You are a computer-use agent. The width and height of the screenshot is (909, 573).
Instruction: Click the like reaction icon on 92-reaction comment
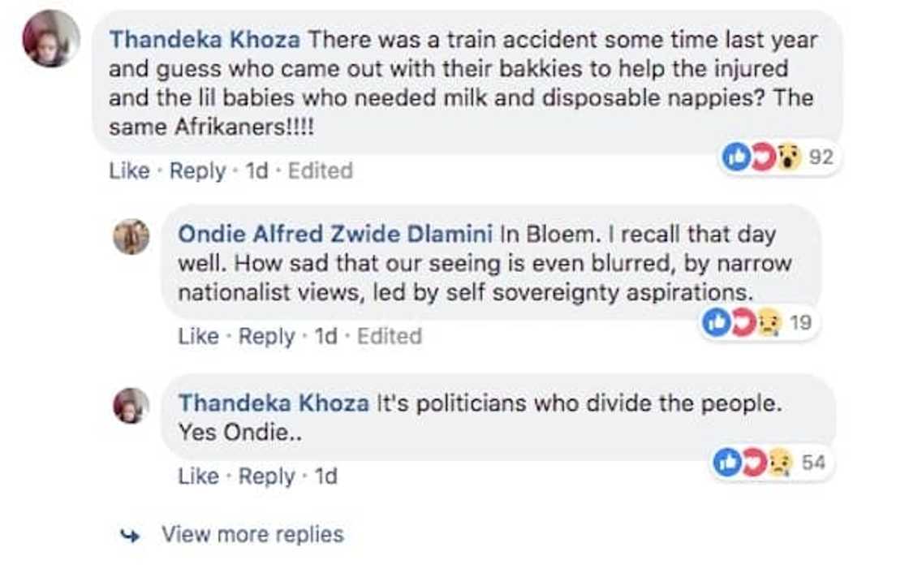tap(735, 157)
